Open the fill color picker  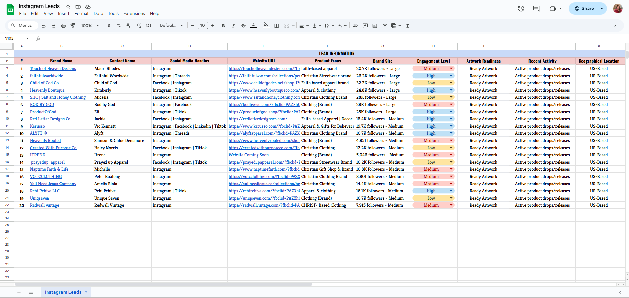click(266, 26)
